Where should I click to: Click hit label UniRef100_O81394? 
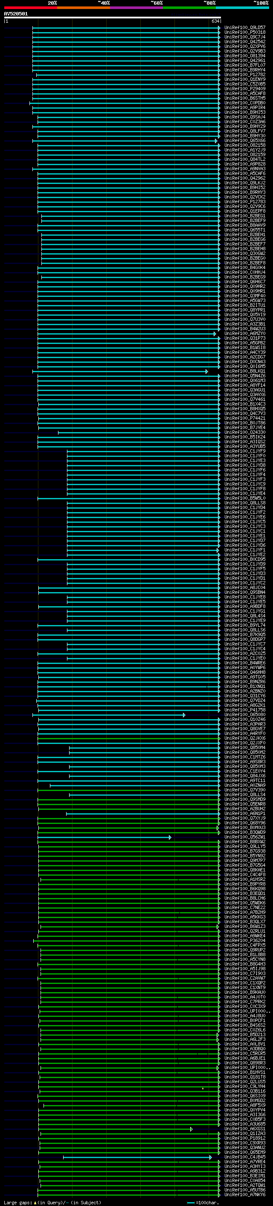[244, 56]
